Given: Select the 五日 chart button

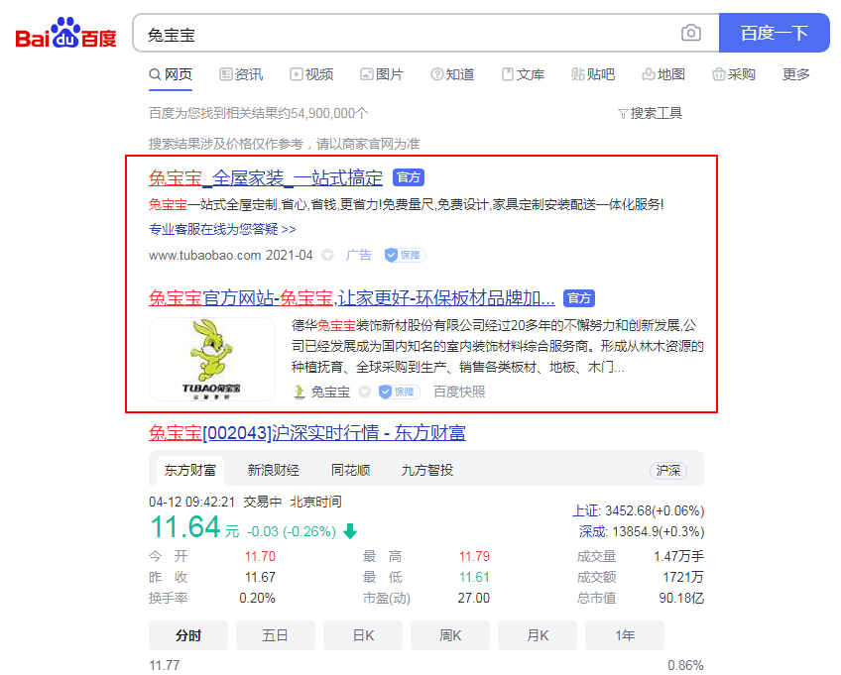Looking at the screenshot, I should click(x=276, y=635).
